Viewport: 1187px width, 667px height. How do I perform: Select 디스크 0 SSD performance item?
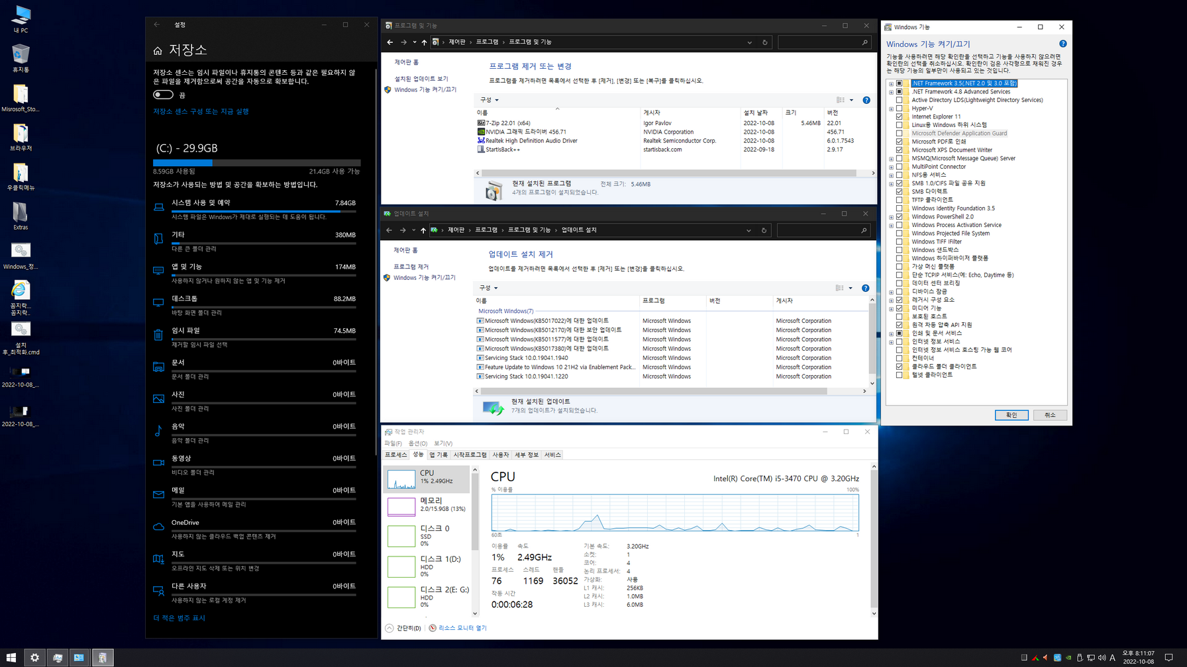pos(427,535)
